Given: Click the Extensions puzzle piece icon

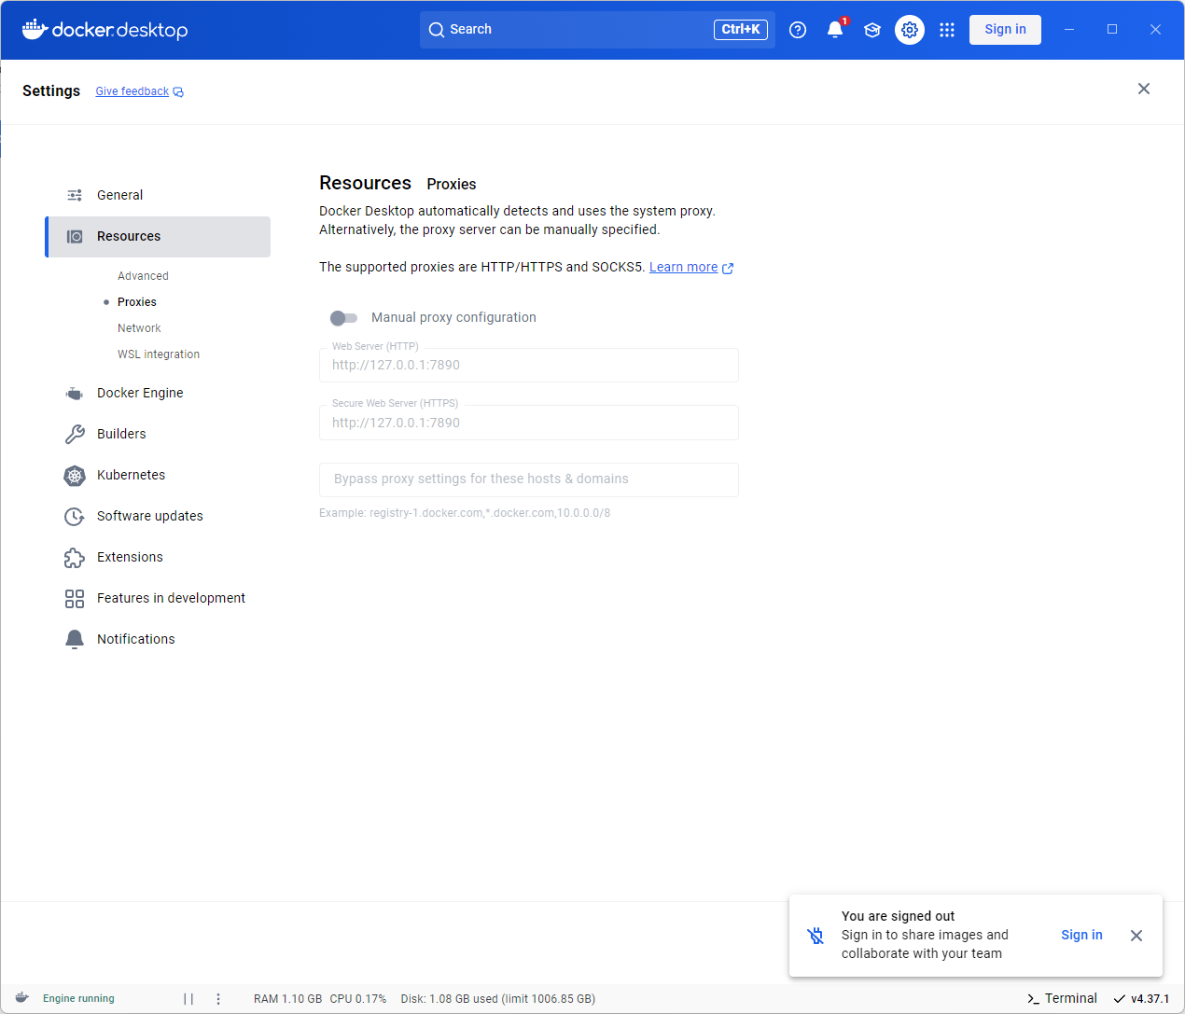Looking at the screenshot, I should coord(75,558).
